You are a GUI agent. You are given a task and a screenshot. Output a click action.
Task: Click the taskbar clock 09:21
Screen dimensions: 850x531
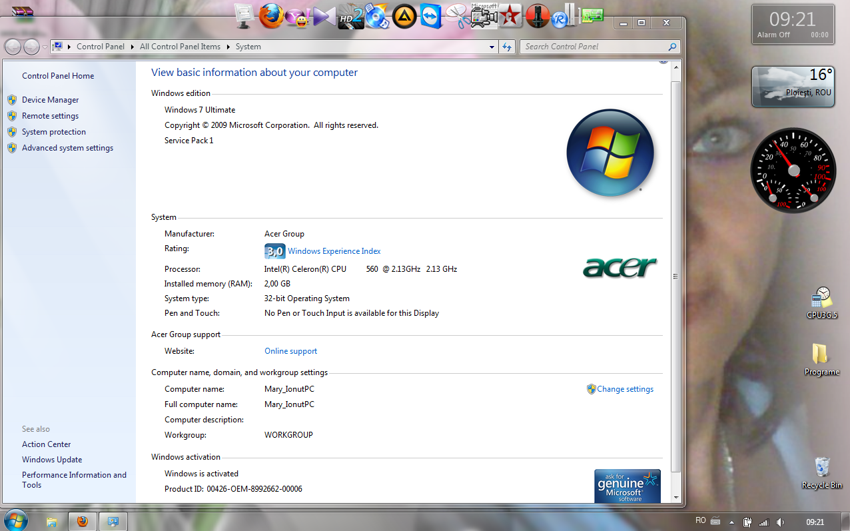tap(815, 522)
